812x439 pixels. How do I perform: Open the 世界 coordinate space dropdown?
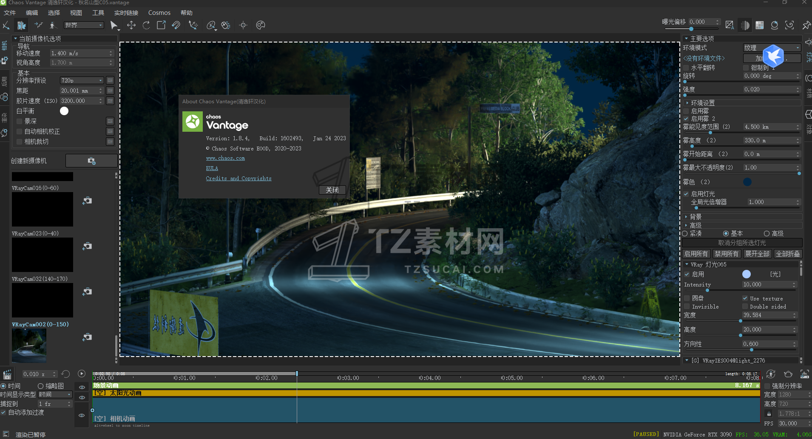coord(84,25)
